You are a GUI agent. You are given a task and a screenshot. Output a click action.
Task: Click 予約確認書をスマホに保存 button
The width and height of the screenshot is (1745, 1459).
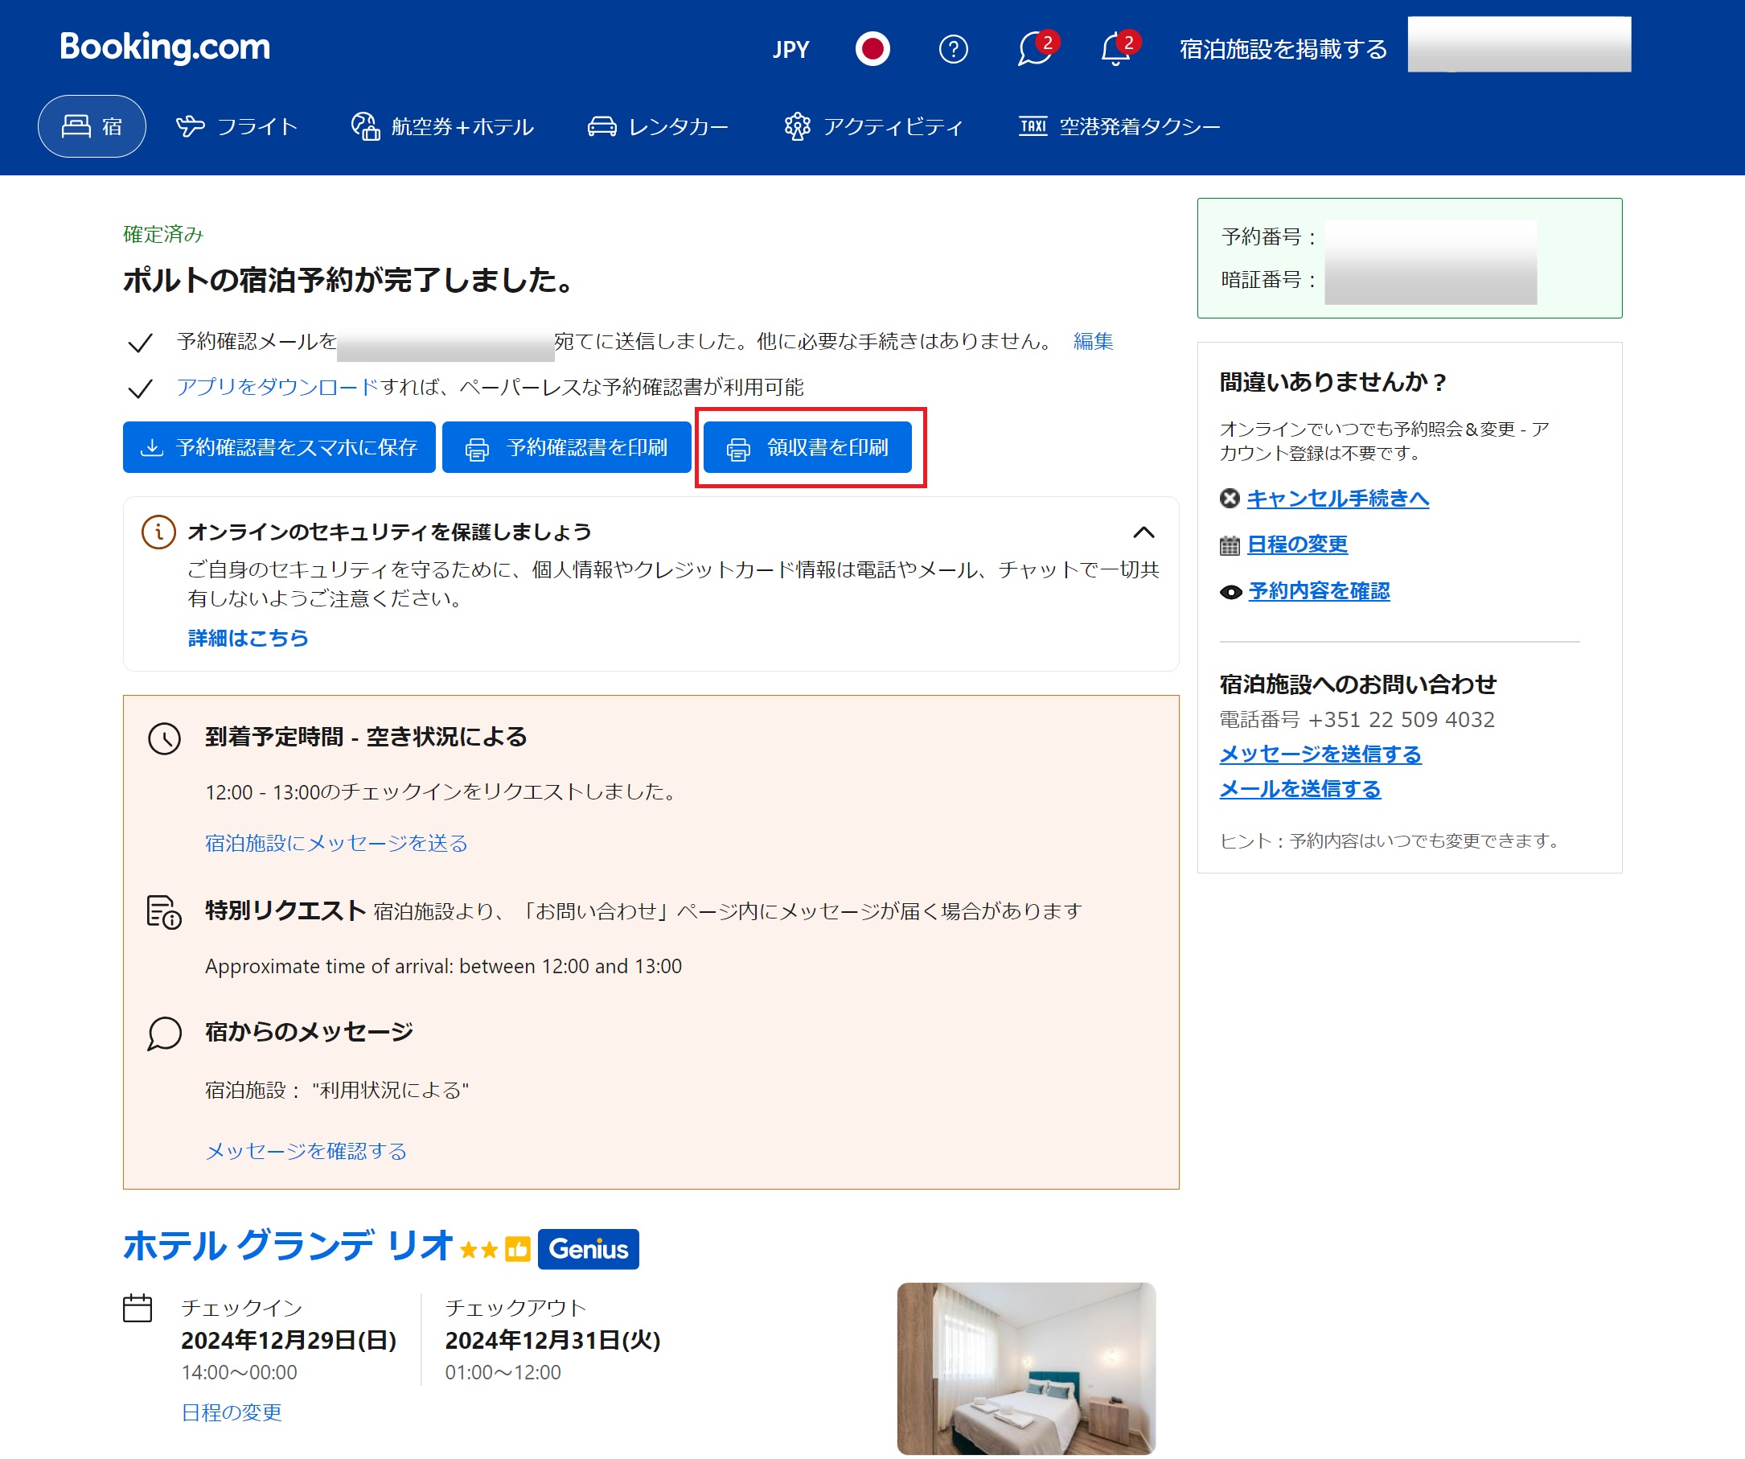point(279,447)
